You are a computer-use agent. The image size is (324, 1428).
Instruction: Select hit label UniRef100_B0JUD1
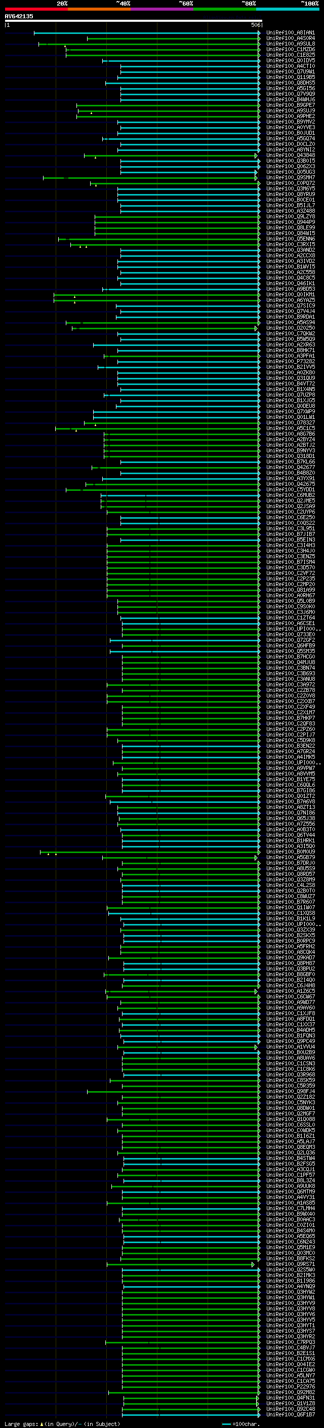click(x=290, y=133)
